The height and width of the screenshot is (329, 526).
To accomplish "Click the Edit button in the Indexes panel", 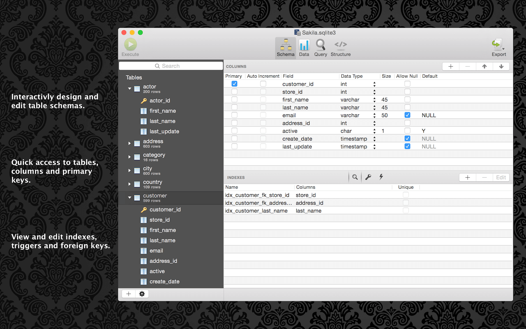I will point(501,177).
